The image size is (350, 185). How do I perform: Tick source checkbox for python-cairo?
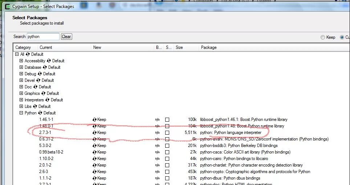(x=167, y=159)
